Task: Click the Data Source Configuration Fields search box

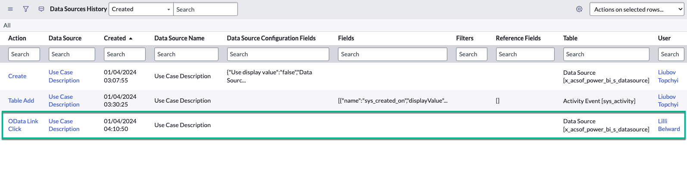Action: pyautogui.click(x=278, y=54)
